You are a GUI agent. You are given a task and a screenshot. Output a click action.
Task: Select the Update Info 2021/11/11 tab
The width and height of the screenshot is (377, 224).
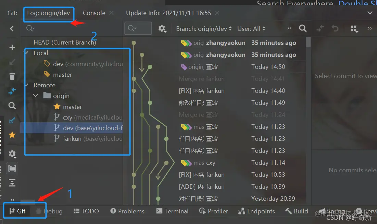pyautogui.click(x=168, y=13)
